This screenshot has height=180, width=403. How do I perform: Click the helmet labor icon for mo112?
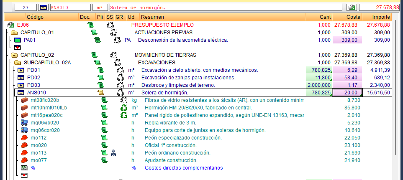[24, 138]
